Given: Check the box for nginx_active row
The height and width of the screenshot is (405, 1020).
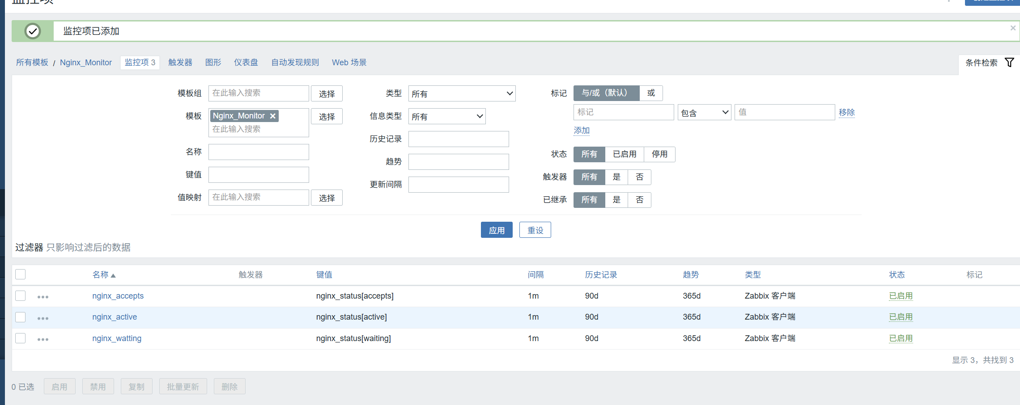Looking at the screenshot, I should 21,317.
